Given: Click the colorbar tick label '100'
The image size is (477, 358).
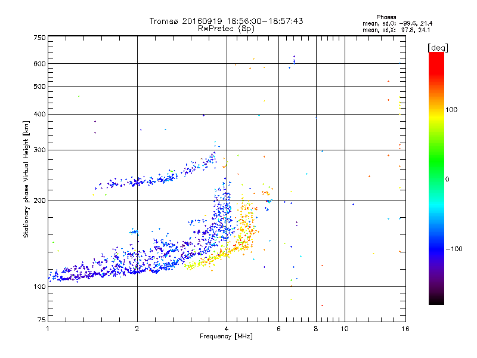Looking at the screenshot, I should (x=451, y=110).
